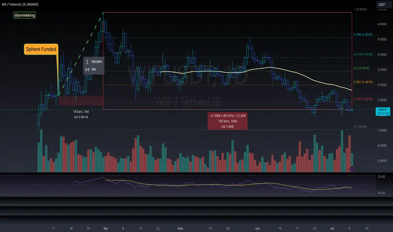Click the '100 bars, 100d' label
The width and height of the screenshot is (393, 232).
tap(228, 121)
